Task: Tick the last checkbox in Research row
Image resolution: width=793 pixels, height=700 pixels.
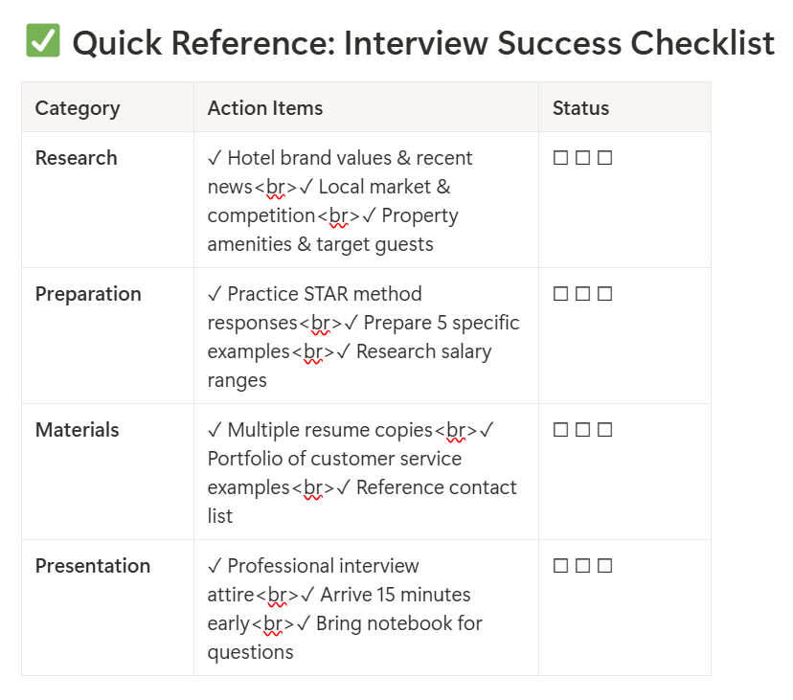Action: click(605, 158)
